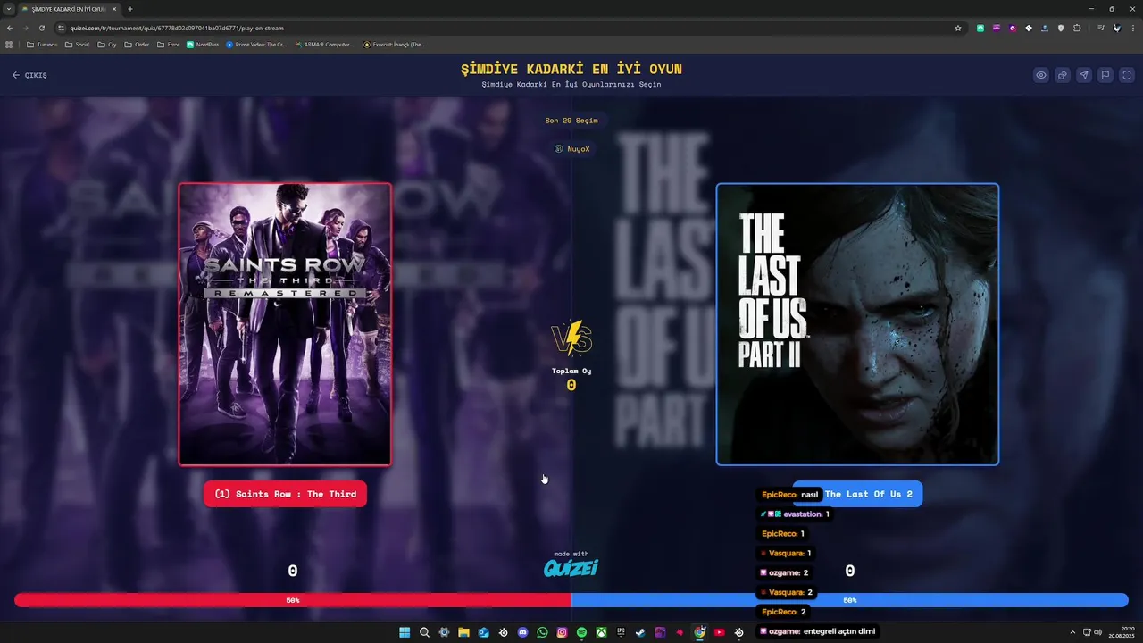
Task: Open the browser extensions puzzle icon
Action: (x=1077, y=28)
